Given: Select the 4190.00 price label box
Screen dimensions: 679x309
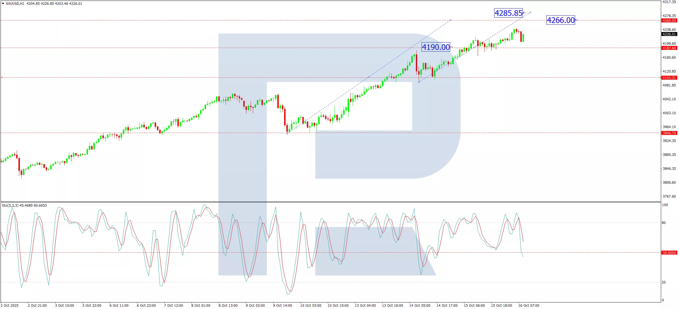Looking at the screenshot, I should point(436,47).
